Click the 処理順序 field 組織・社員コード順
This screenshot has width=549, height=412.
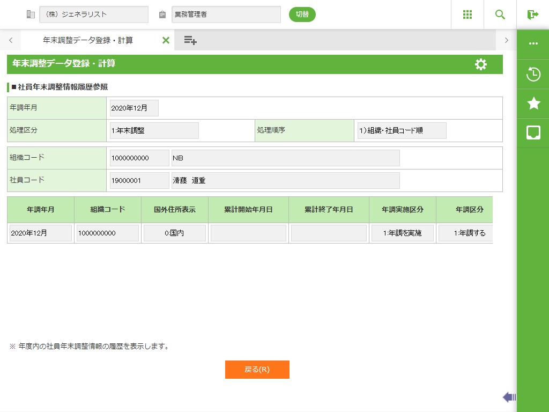[x=402, y=130]
